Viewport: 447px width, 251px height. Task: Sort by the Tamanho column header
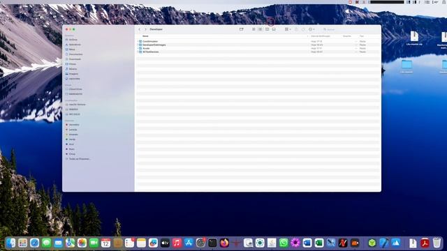347,36
